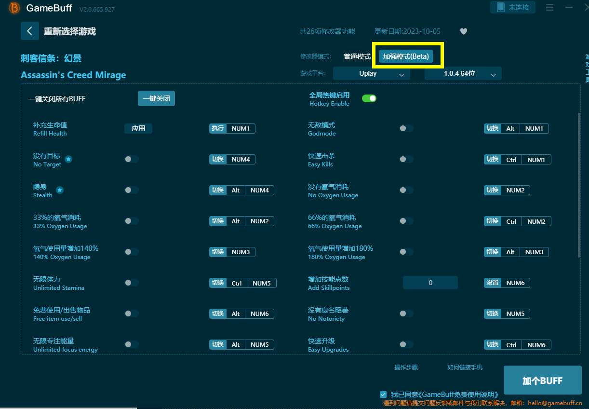Click the NUM6 hotkey of Free item use/sell
The width and height of the screenshot is (589, 409).
point(259,314)
